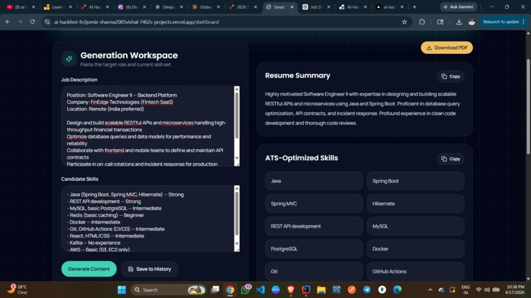Close the Smart tab

pyautogui.click(x=292, y=7)
